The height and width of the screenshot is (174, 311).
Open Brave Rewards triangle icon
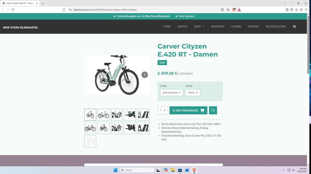point(239,10)
